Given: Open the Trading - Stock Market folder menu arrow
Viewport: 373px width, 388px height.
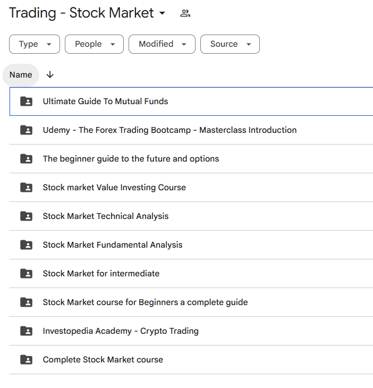Looking at the screenshot, I should [162, 13].
